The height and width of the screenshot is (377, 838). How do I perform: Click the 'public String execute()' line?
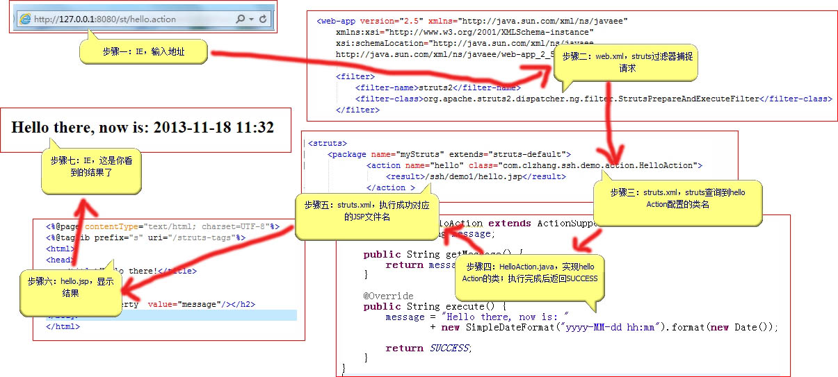[435, 306]
